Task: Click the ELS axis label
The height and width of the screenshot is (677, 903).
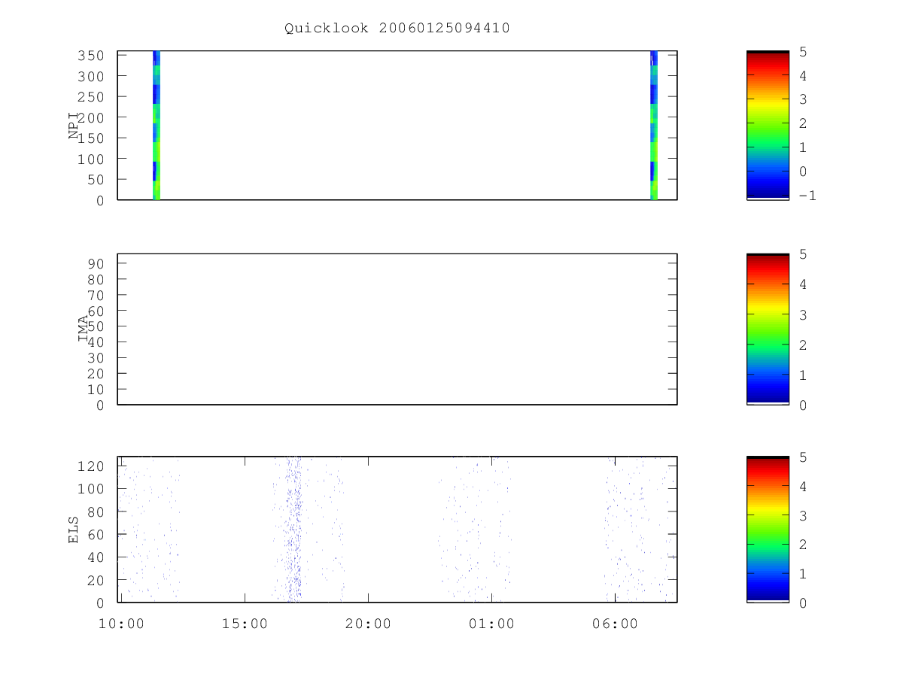Action: tap(74, 530)
